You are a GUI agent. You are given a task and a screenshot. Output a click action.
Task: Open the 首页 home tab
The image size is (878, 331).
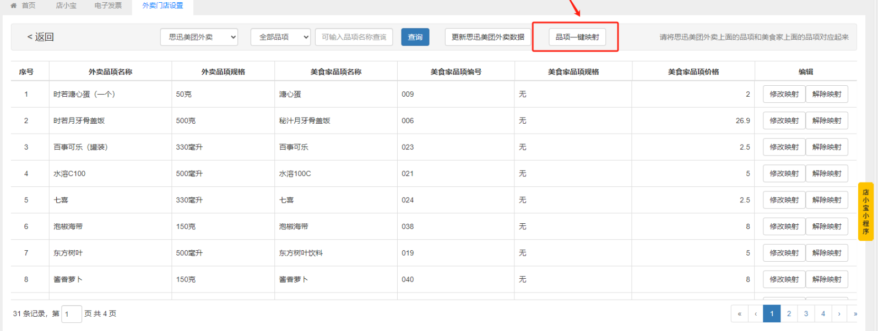coord(23,5)
